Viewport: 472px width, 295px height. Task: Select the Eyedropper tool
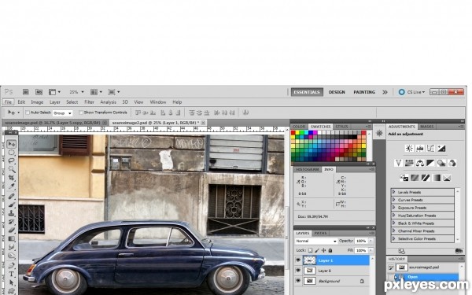click(12, 186)
